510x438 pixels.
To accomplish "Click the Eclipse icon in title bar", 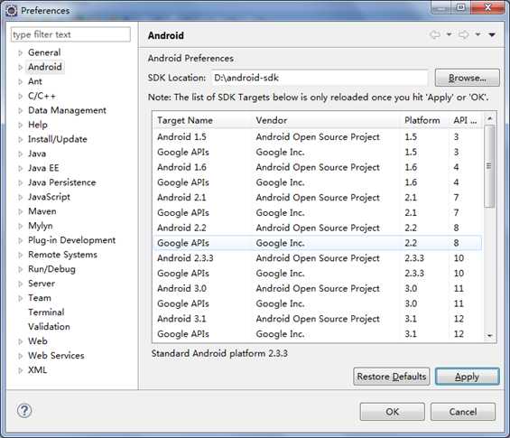I will 11,11.
